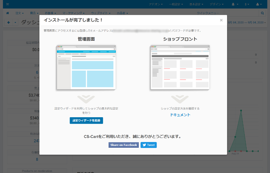Close the installation complete dialog
The image size is (270, 173).
pyautogui.click(x=221, y=20)
